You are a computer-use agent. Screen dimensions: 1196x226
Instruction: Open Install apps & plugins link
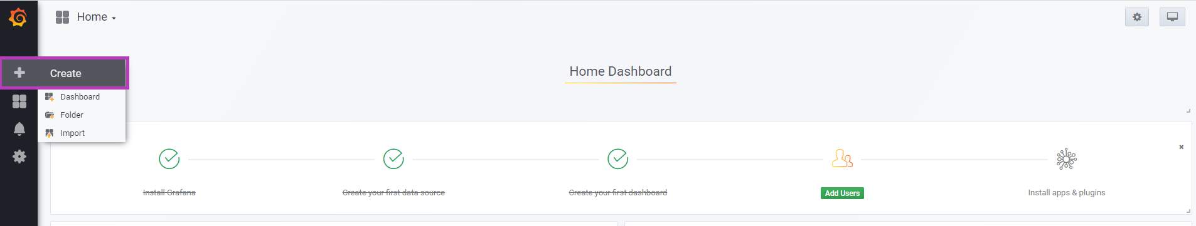coord(1067,193)
